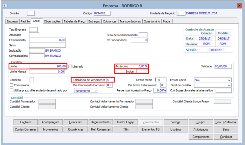Show the Transportadoras tab

click(x=130, y=21)
